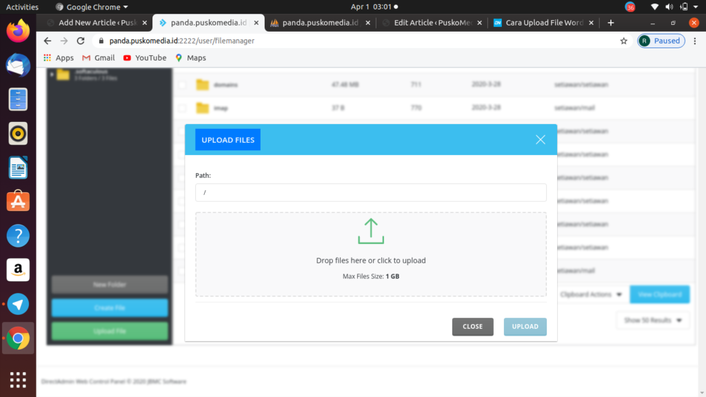Click the volume icon in top bar
This screenshot has height=397, width=706.
coord(669,7)
